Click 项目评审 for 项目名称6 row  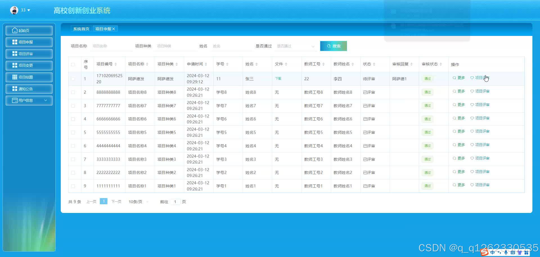(480, 118)
